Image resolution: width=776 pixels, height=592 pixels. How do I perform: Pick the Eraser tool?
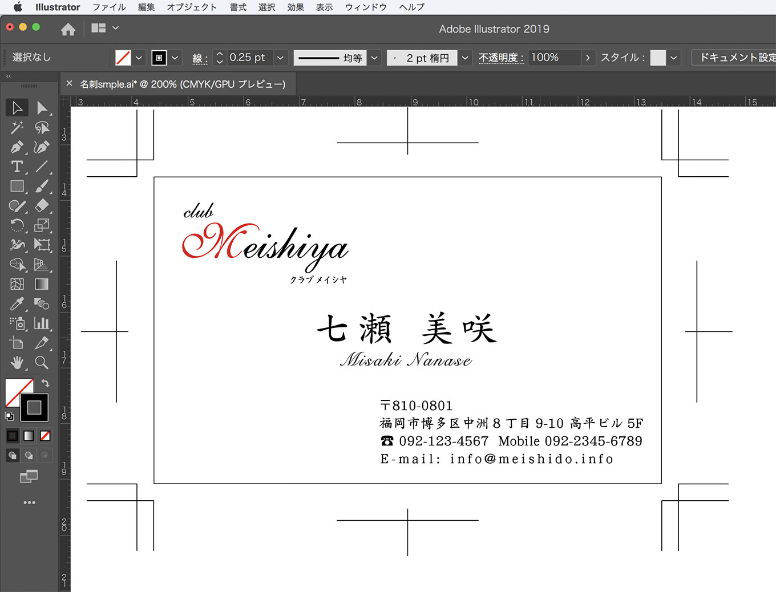click(42, 206)
